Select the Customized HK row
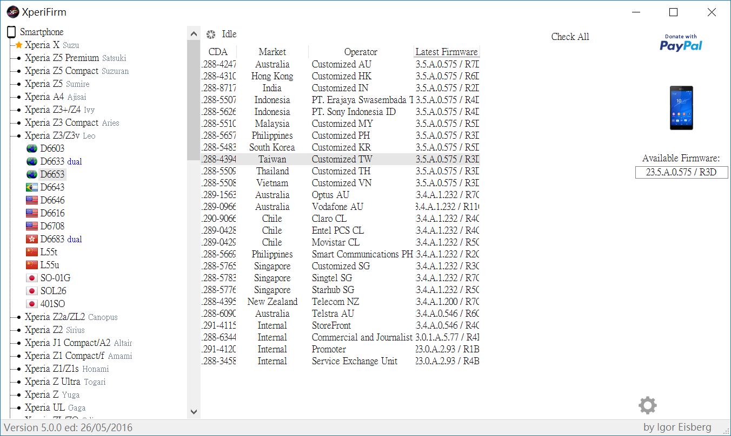 coord(340,76)
